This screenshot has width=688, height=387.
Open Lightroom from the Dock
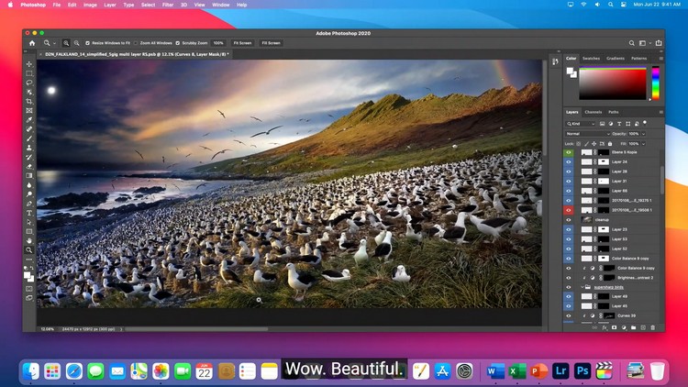[x=560, y=370]
